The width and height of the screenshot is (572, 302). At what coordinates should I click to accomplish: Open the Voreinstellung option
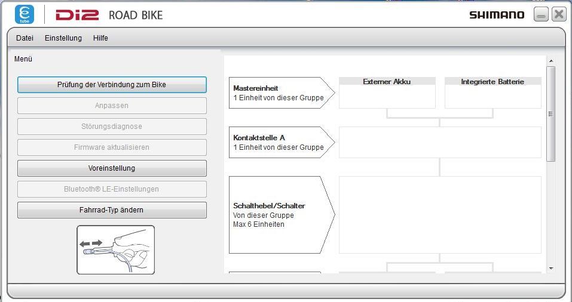(x=112, y=168)
